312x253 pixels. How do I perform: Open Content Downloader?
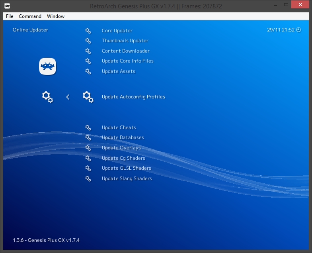coord(126,51)
